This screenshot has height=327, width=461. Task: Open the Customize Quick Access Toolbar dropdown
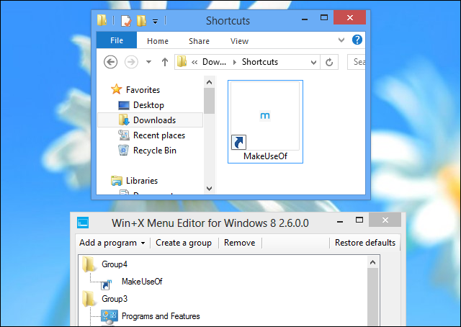point(155,22)
